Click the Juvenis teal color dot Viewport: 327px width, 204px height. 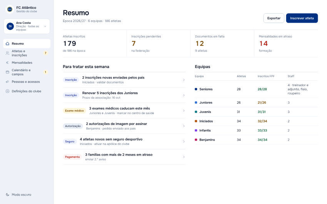196,112
